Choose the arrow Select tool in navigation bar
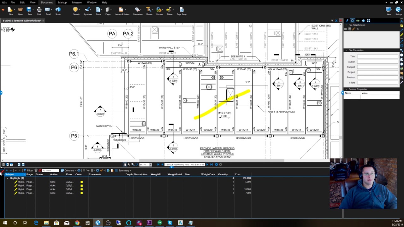Screen dimensions: 404x227 tap(129, 164)
